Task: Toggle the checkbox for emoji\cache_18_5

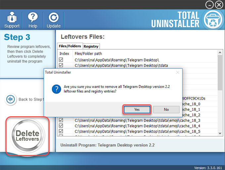Action: click(x=61, y=131)
